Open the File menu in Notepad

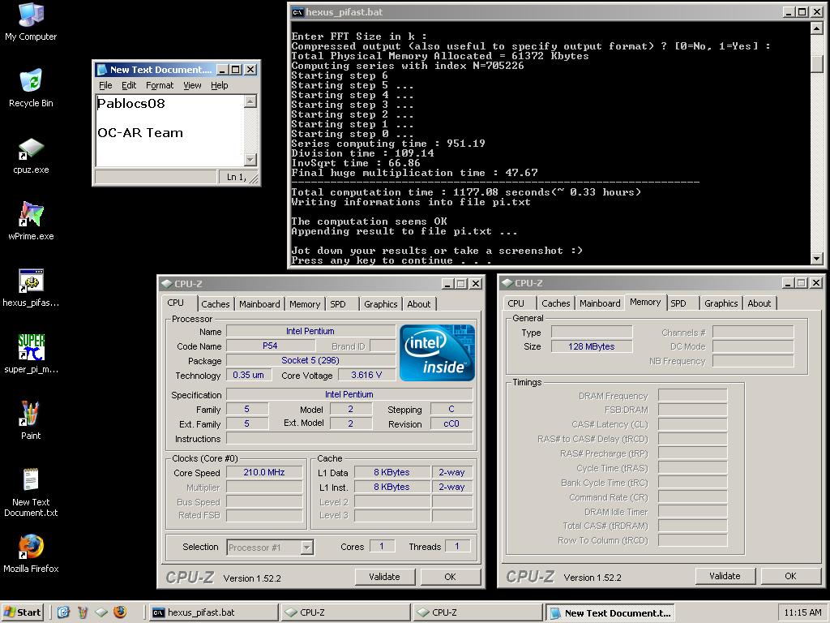tap(105, 85)
